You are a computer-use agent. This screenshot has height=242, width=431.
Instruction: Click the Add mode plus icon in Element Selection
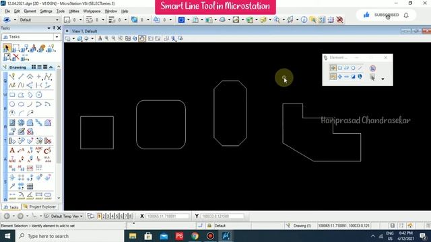coord(340,77)
